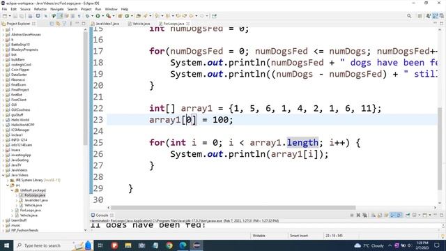Open the File menu
Image resolution: width=446 pixels, height=251 pixels.
click(x=4, y=9)
